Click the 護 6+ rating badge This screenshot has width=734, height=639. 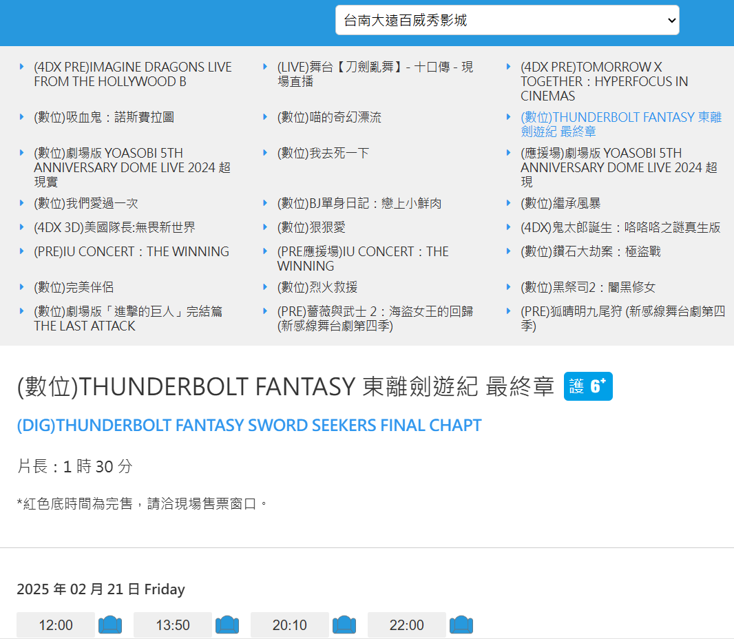click(588, 386)
